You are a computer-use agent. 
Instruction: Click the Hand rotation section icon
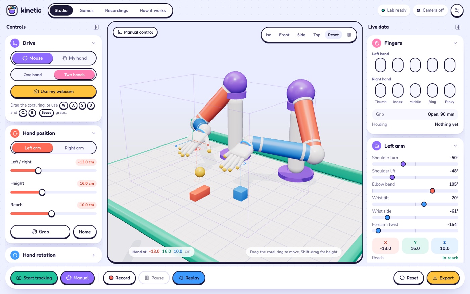15,255
